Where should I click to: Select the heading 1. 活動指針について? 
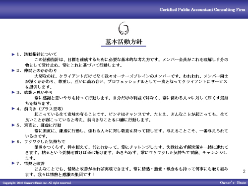(x=37, y=54)
